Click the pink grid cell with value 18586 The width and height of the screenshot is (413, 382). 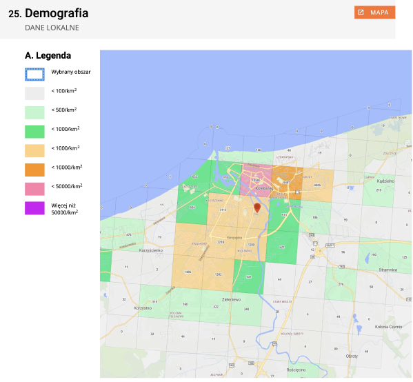[256, 180]
